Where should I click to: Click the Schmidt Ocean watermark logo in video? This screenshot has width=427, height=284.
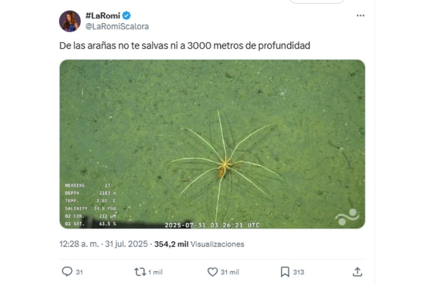(347, 217)
